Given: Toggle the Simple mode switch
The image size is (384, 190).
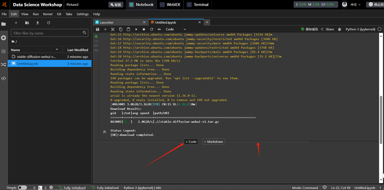Looking at the screenshot, I should [x=22, y=188].
